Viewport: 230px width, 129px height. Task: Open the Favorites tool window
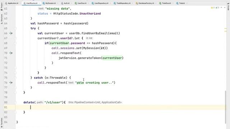point(1,123)
